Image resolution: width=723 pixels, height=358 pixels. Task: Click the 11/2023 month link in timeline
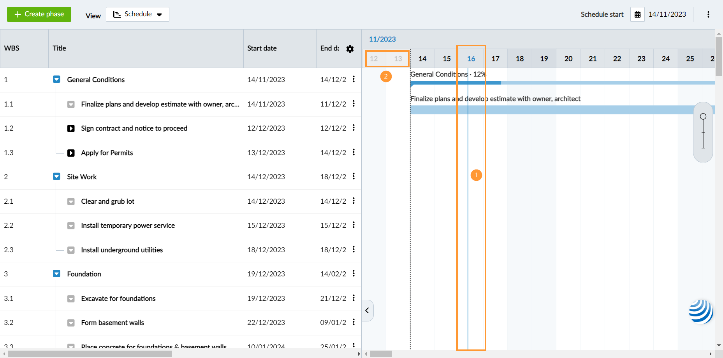tap(382, 39)
